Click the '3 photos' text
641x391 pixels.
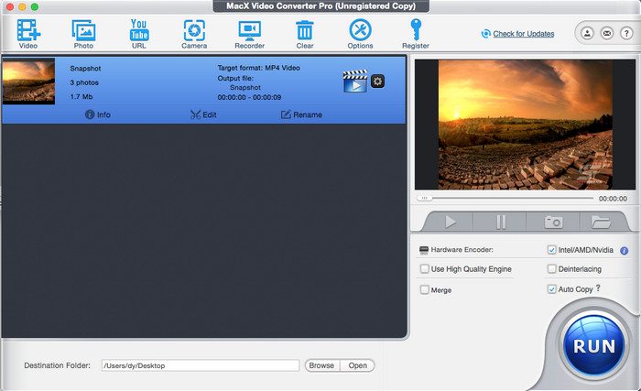(84, 82)
